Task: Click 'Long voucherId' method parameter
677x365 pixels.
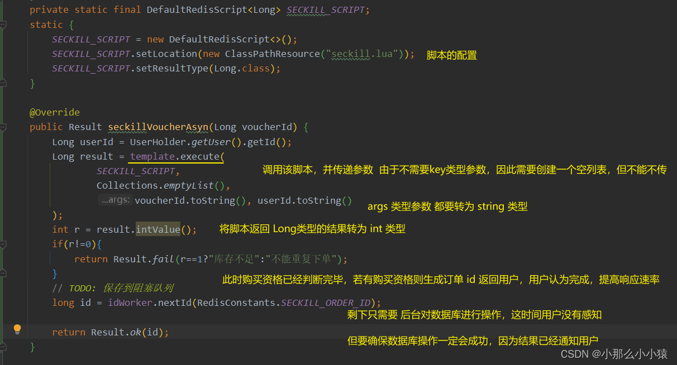Action: coord(253,127)
